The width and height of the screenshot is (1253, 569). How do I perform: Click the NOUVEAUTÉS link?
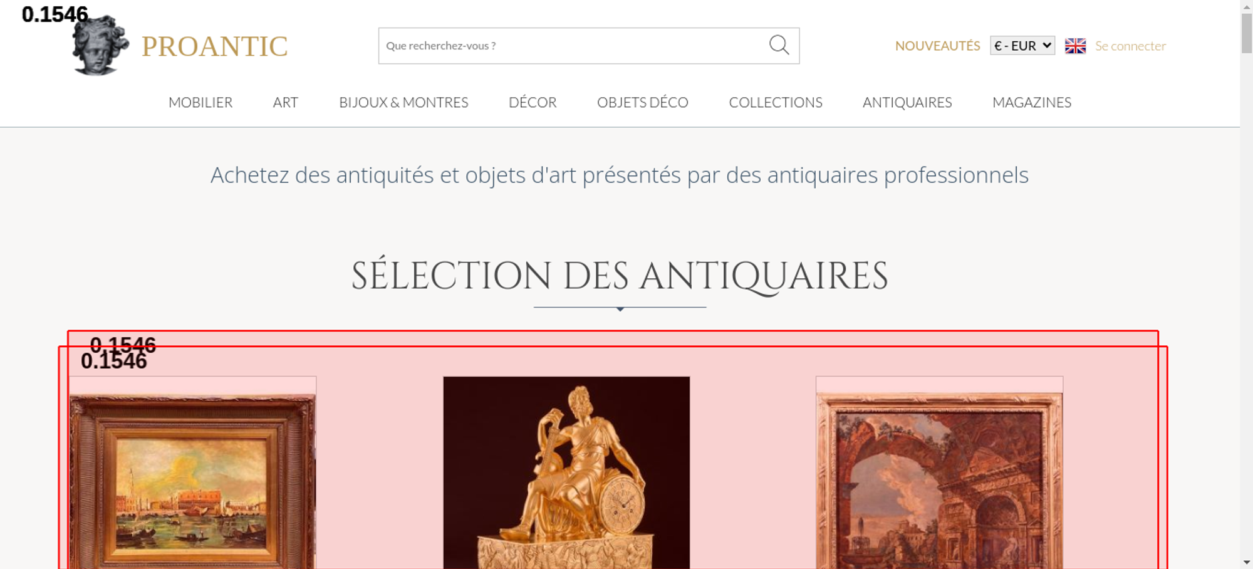tap(937, 46)
